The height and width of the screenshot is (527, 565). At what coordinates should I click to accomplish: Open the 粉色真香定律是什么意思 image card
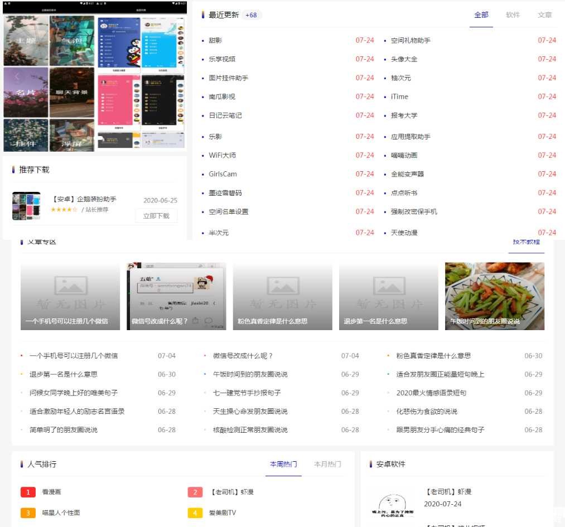[282, 296]
